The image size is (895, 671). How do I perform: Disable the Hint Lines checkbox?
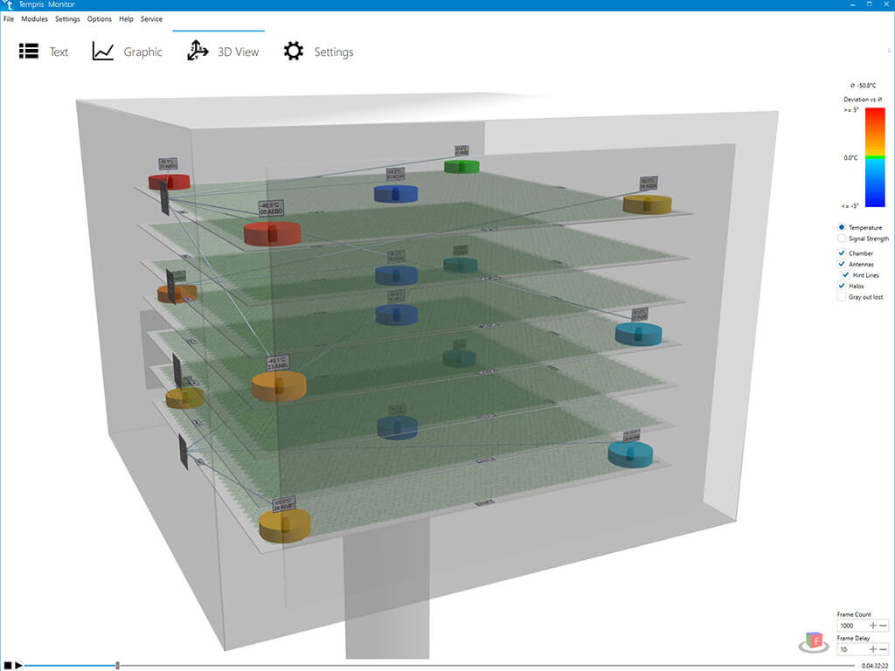tap(845, 275)
